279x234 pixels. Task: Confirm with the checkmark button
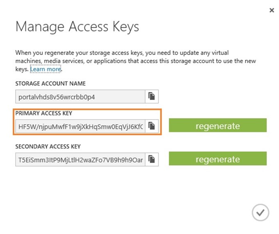click(x=260, y=212)
